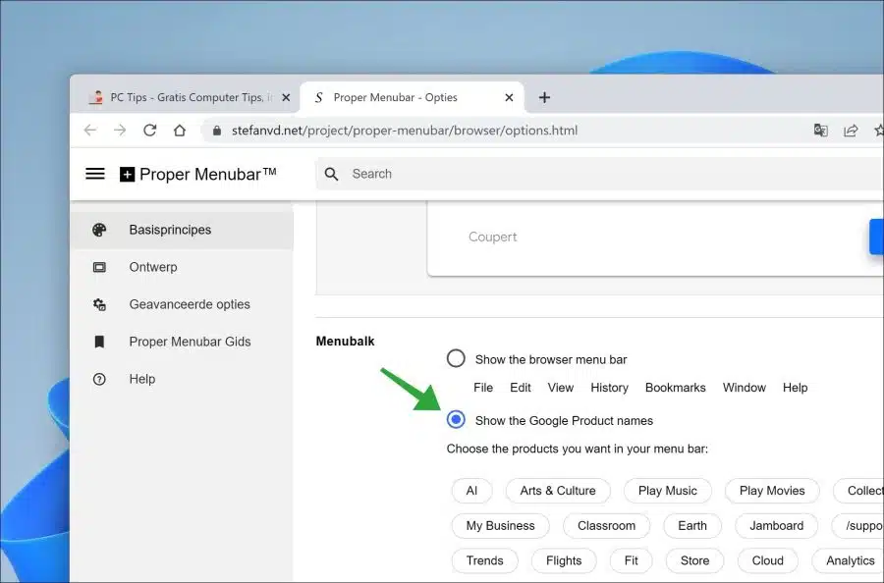Click Bookmarks in the preview menu bar

tap(676, 388)
